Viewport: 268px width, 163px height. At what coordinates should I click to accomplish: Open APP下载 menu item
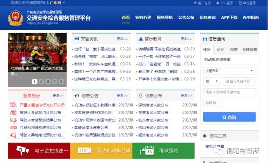click(229, 18)
